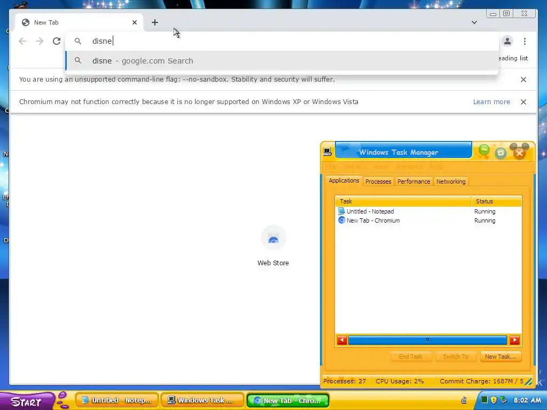
Task: Expand the tab search chevron in Chromium
Action: [474, 22]
